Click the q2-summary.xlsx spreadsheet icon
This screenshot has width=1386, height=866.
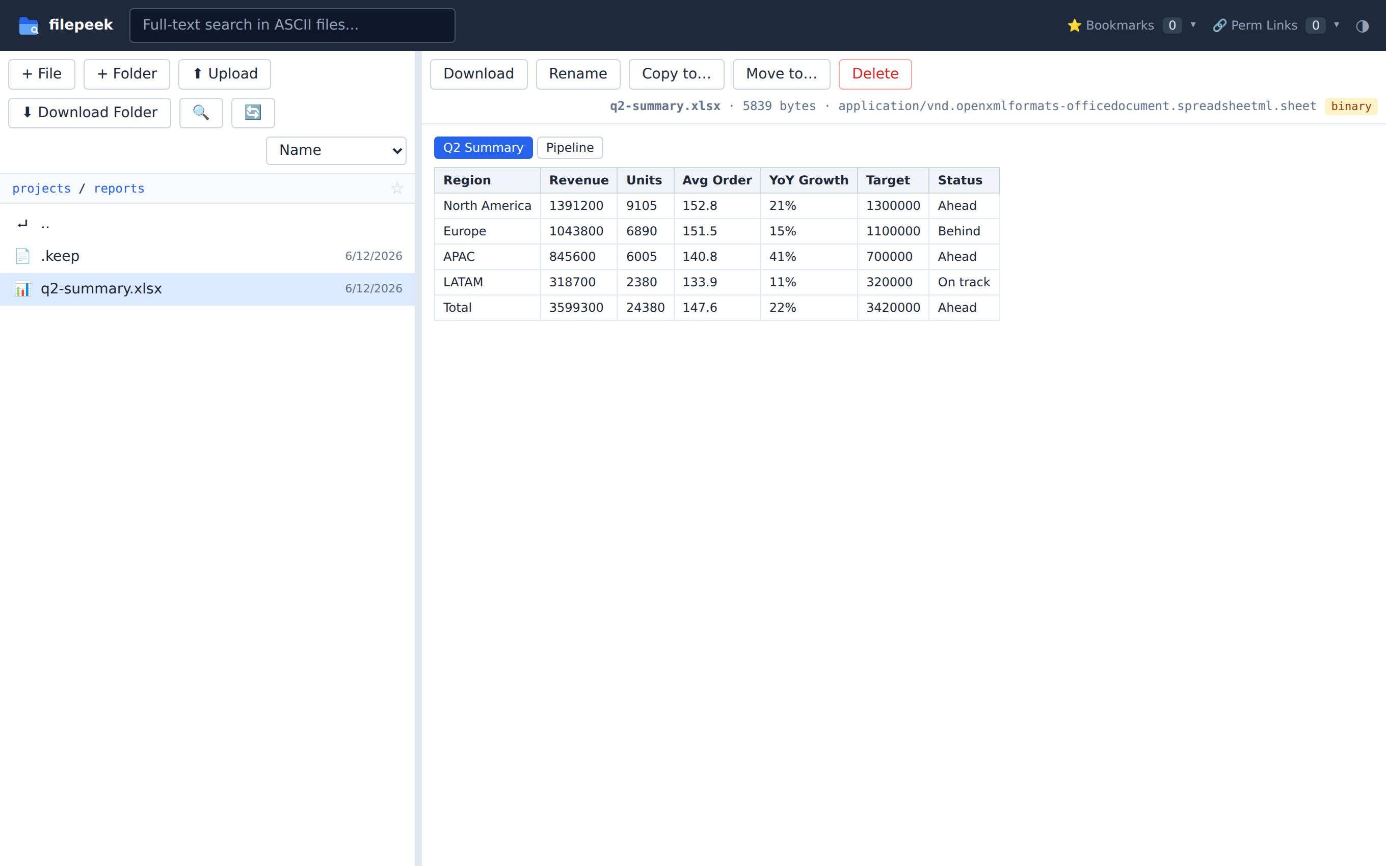coord(23,289)
